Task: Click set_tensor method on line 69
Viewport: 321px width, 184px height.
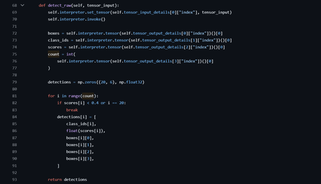Action: [x=98, y=12]
